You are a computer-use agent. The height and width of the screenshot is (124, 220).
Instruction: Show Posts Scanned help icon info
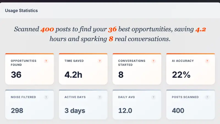pyautogui.click(x=207, y=97)
